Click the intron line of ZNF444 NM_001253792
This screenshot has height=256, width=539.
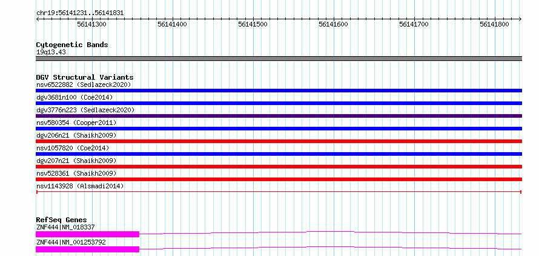330,248
